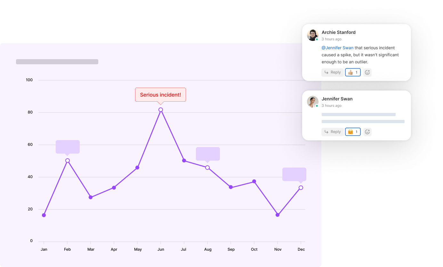Select the Jun data point on chart
The width and height of the screenshot is (443, 267).
[x=161, y=110]
